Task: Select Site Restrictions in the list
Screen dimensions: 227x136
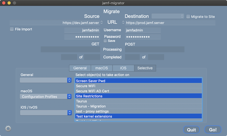Action: pos(138,96)
